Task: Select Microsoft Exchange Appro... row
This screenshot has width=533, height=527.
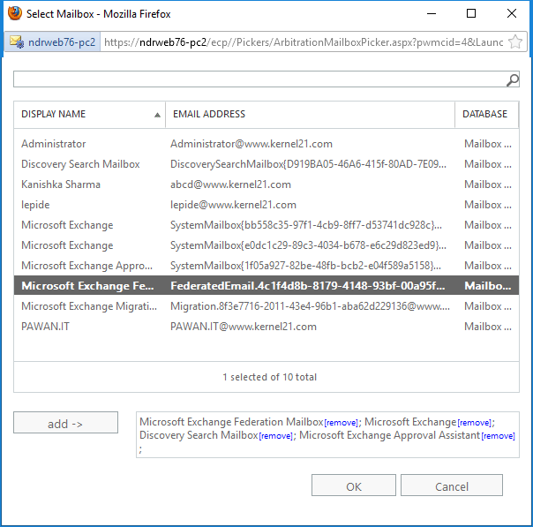Action: point(266,266)
